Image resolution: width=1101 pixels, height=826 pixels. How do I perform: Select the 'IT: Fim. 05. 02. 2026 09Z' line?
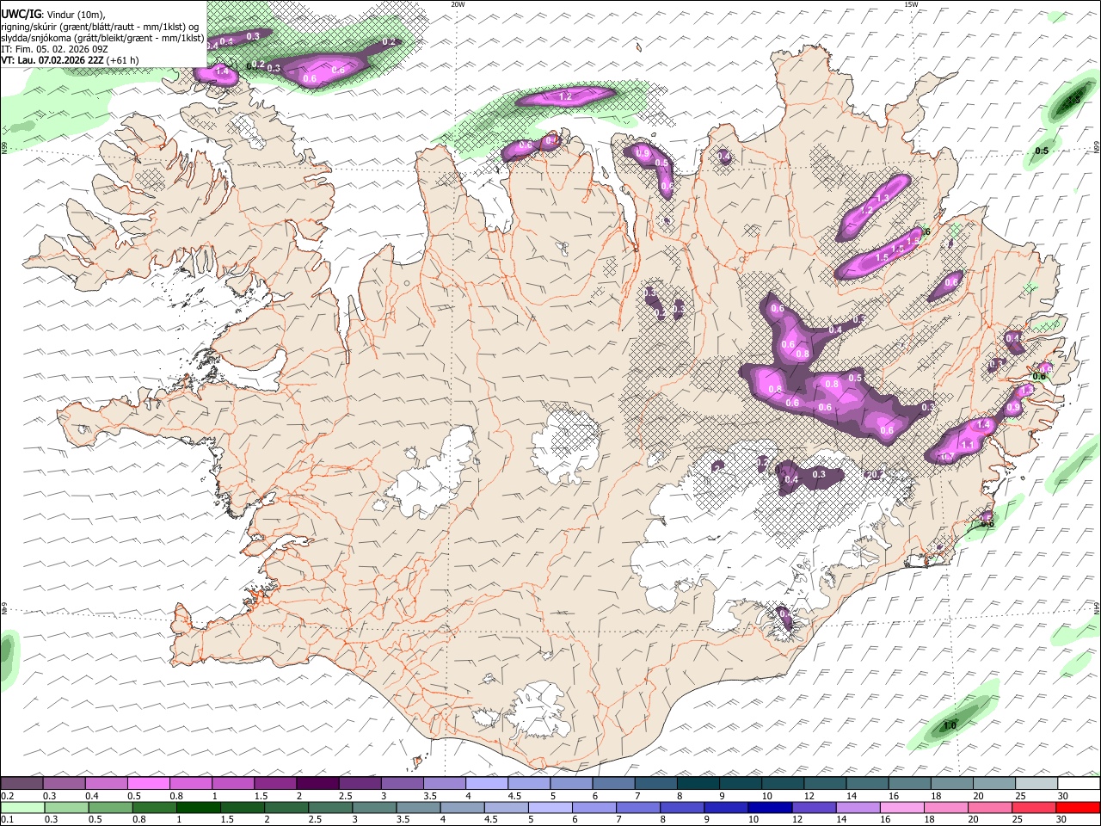[x=54, y=49]
